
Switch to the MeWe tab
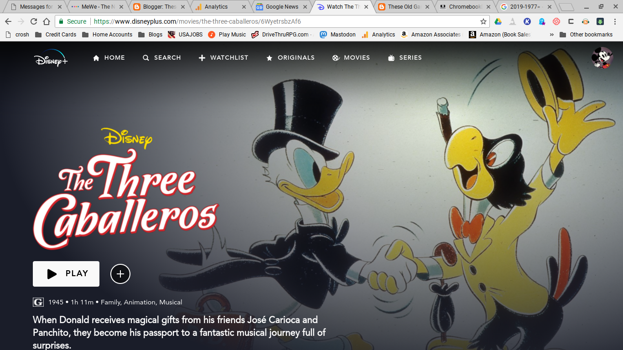pos(96,7)
